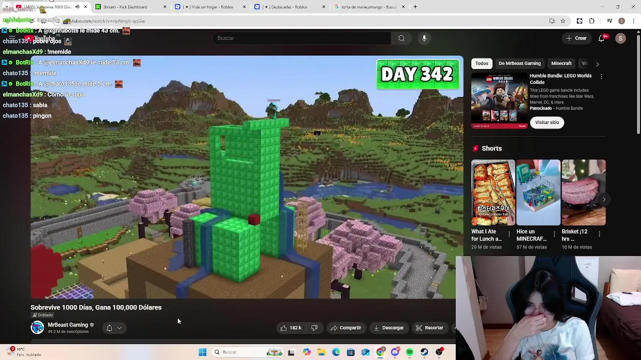The width and height of the screenshot is (641, 360).
Task: Switch to torta de maracumango tab
Action: pos(369,7)
